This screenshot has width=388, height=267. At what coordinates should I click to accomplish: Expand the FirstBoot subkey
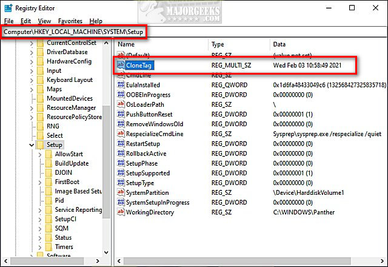[40, 182]
